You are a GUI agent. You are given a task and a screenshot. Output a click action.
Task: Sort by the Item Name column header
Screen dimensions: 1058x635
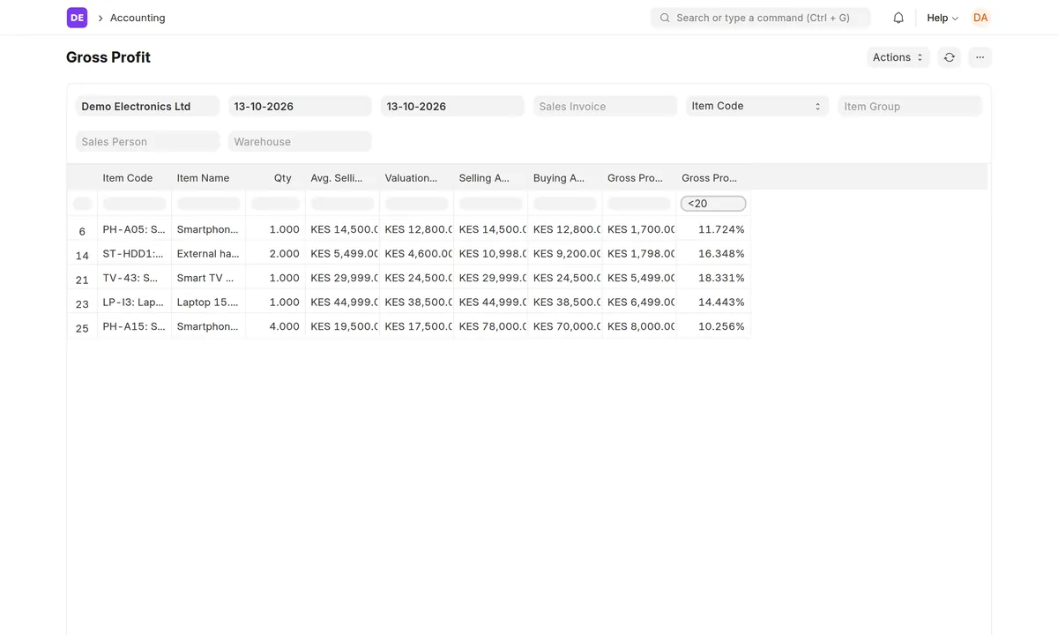pos(208,178)
